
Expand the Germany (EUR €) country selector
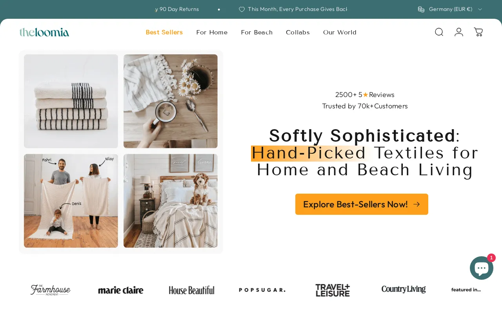click(x=450, y=9)
